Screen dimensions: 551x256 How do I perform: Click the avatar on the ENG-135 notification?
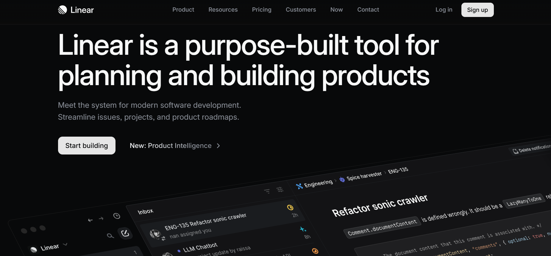(x=155, y=234)
